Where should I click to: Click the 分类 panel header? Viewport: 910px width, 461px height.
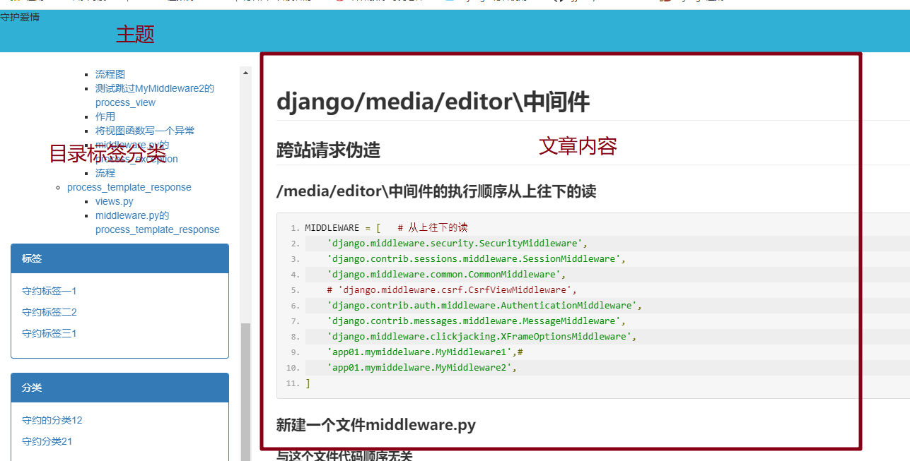(x=120, y=388)
